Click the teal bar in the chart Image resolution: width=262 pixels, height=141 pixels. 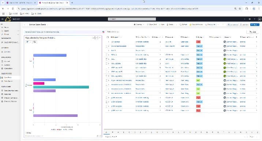(x=61, y=87)
